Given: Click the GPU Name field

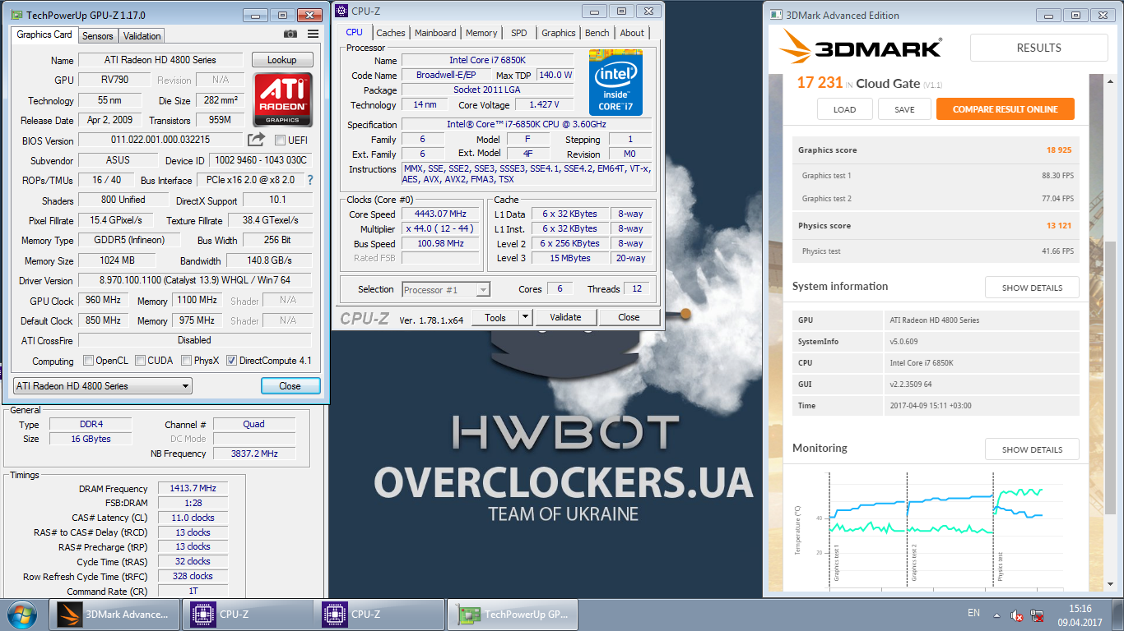Looking at the screenshot, I should pos(160,60).
